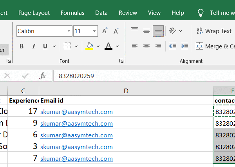Viewport: 235px width, 167px height.
Task: Toggle Wrap Text on selection
Action: [213, 31]
